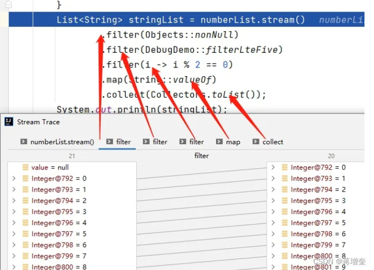Click the icon beside left Integer@795

[25, 211]
